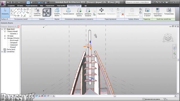Expand the Семейства tree node
The image size is (180, 101).
[2, 52]
